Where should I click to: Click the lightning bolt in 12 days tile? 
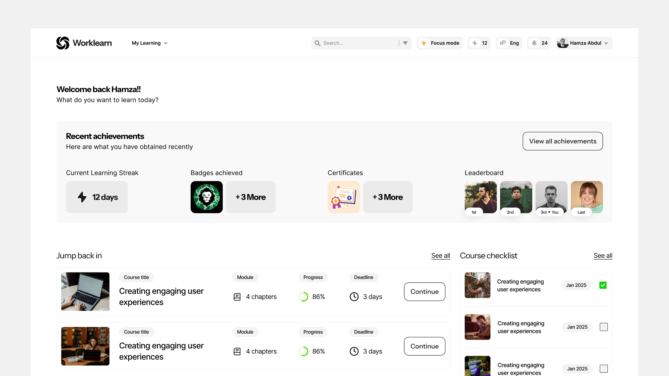(82, 197)
